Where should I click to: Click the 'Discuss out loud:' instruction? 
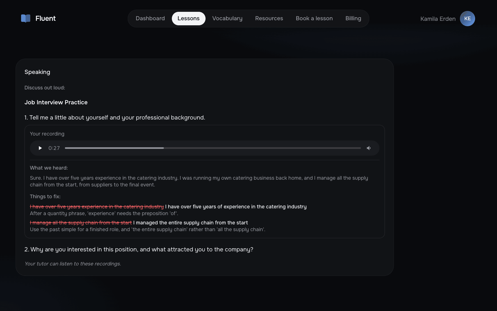[x=45, y=88]
